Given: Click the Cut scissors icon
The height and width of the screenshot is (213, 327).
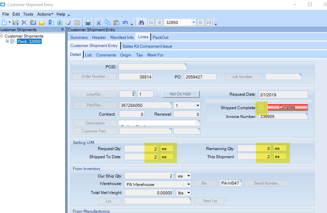Looking at the screenshot, I should tap(99, 23).
